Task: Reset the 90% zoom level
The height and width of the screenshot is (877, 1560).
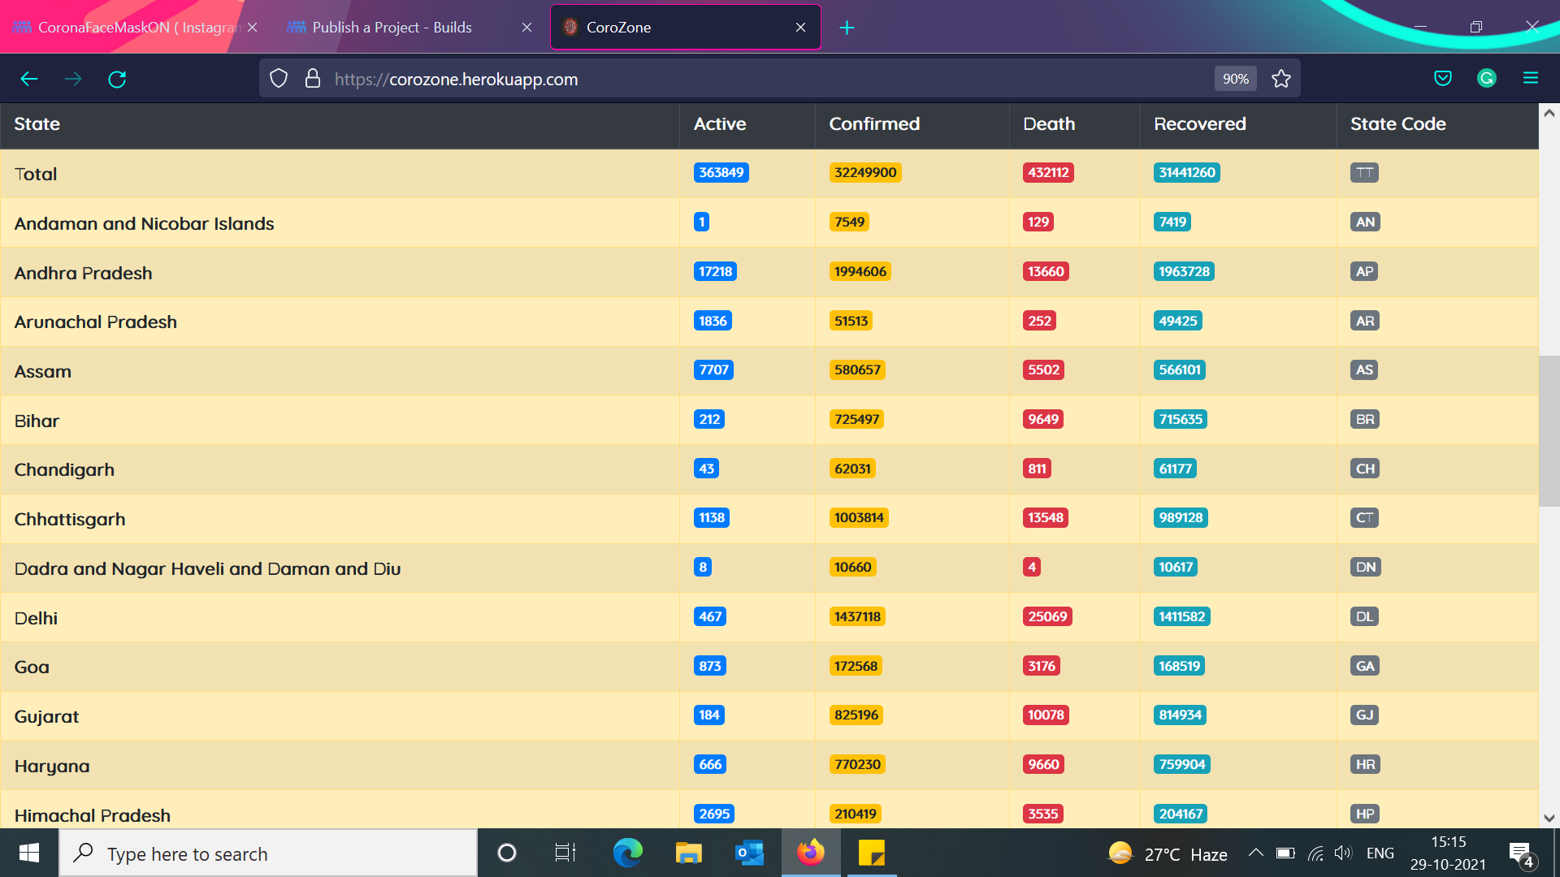Action: pos(1236,79)
